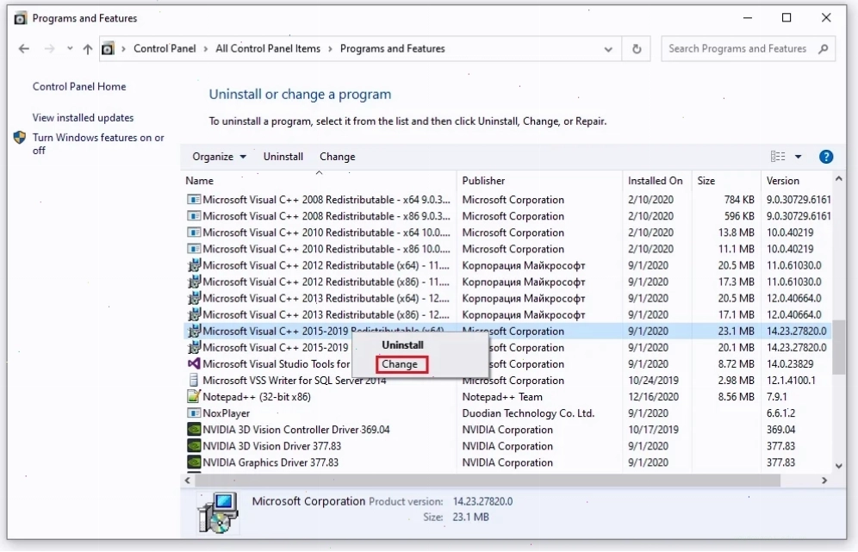858x552 pixels.
Task: Click horizontal scrollbar right arrow
Action: pyautogui.click(x=824, y=481)
